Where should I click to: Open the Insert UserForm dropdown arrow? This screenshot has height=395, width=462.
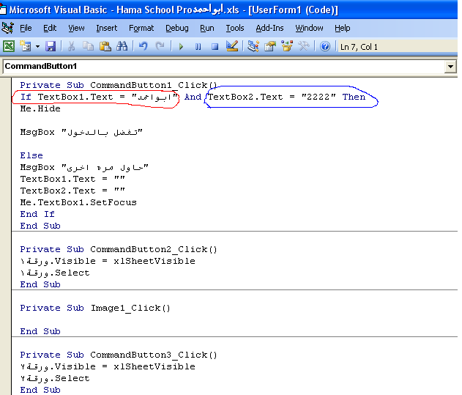pos(36,46)
